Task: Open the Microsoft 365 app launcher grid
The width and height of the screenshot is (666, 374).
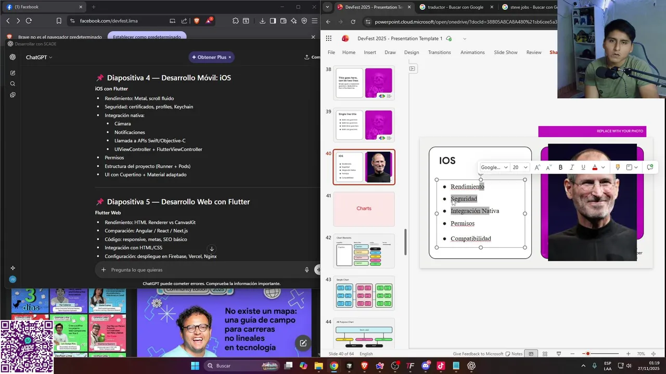Action: [329, 38]
